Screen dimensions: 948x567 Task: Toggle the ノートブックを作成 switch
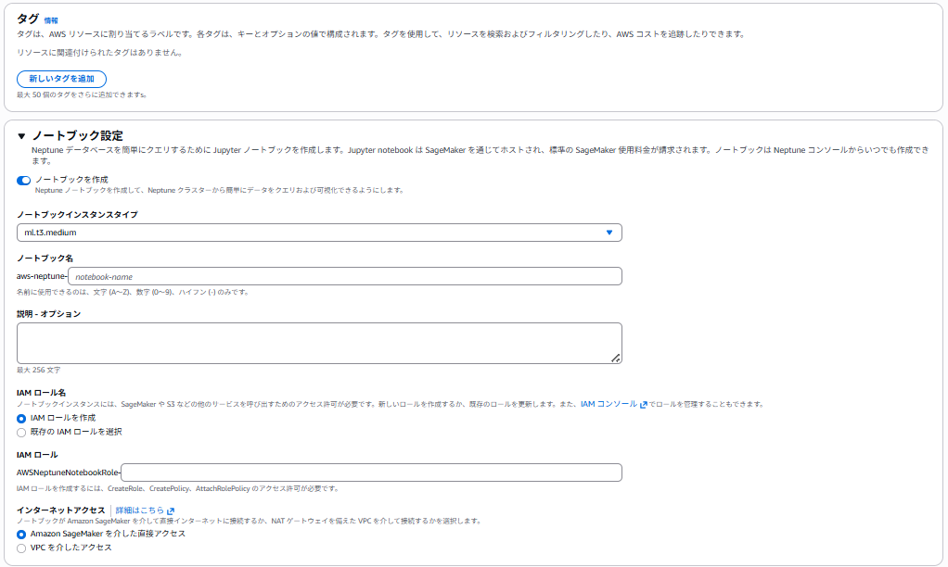pos(23,181)
